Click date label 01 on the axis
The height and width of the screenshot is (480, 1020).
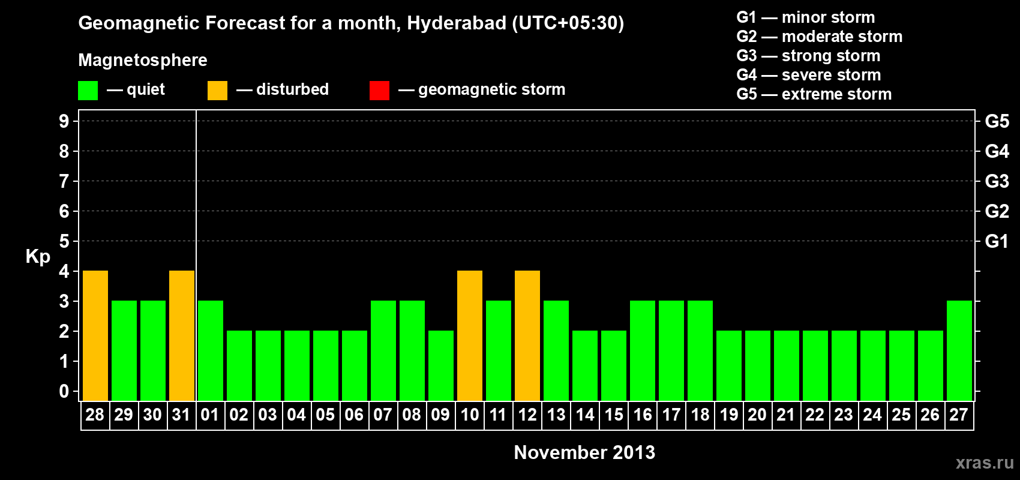pyautogui.click(x=210, y=415)
